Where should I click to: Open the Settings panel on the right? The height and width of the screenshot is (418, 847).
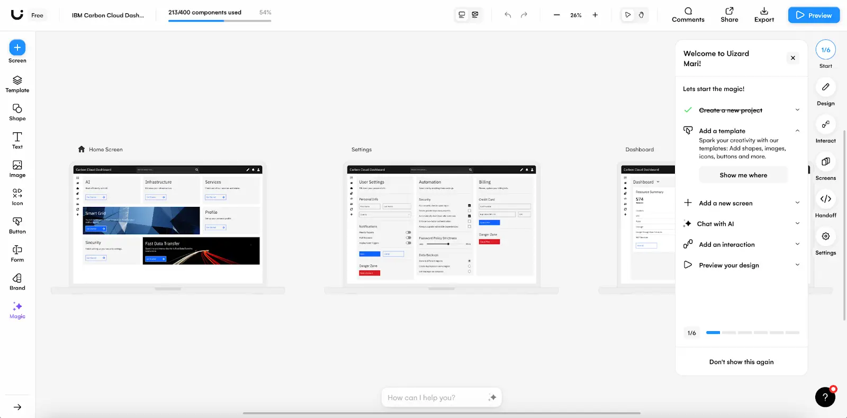point(826,241)
